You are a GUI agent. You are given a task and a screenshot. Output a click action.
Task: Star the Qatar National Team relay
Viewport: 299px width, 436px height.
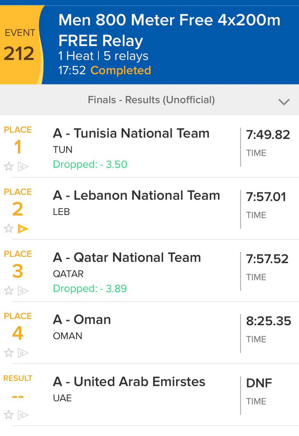point(9,291)
